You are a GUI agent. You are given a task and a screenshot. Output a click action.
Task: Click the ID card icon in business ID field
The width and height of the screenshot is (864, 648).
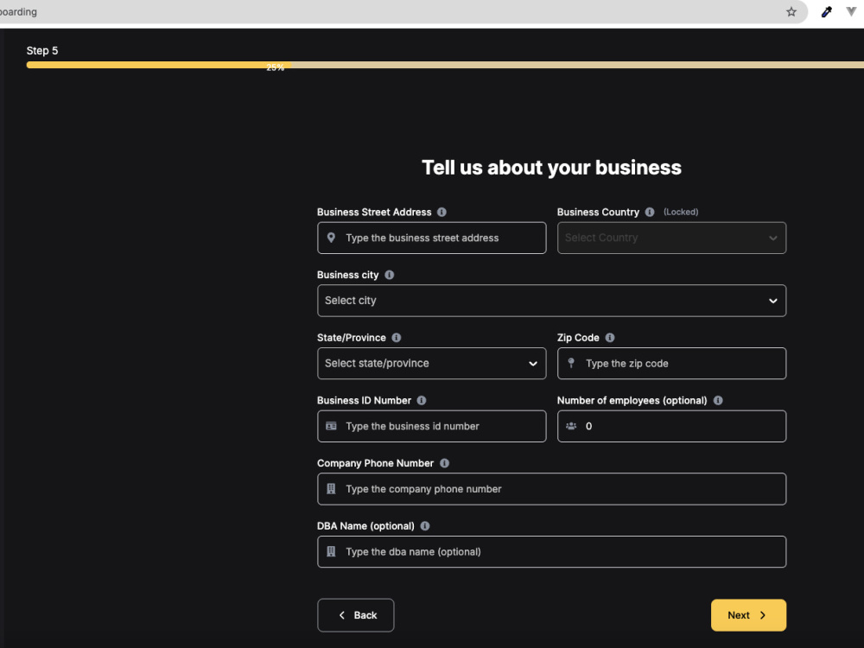[331, 426]
